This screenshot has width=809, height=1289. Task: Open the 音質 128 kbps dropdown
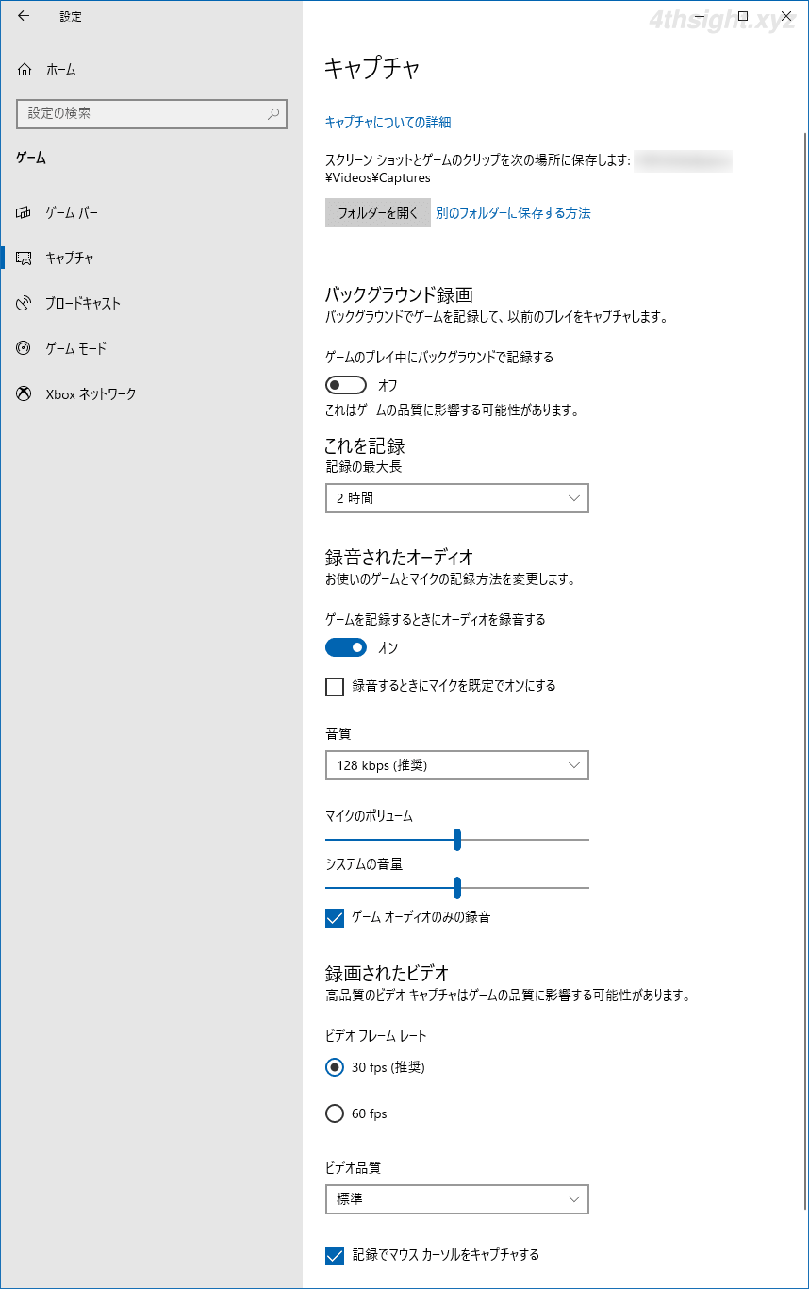[457, 765]
